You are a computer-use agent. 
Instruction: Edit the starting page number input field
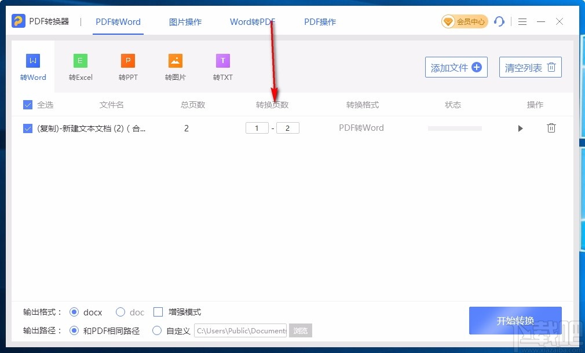tap(257, 128)
